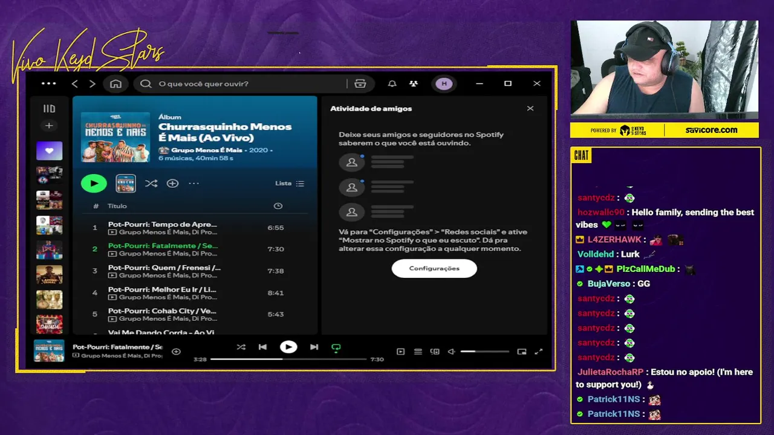Click the Churrasquinho album cover art
Image resolution: width=774 pixels, height=435 pixels.
click(x=115, y=137)
